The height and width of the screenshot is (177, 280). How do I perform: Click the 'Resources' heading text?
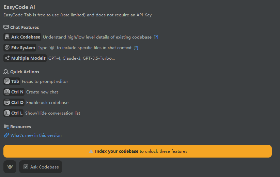tap(20, 127)
